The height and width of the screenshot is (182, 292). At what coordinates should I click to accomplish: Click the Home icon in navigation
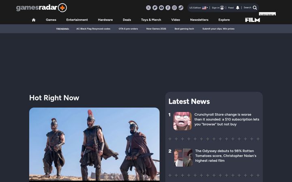(34, 20)
